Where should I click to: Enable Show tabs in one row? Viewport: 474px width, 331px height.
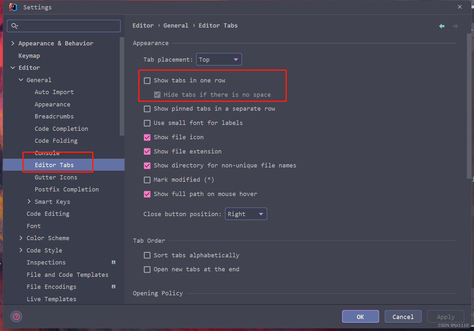(147, 80)
